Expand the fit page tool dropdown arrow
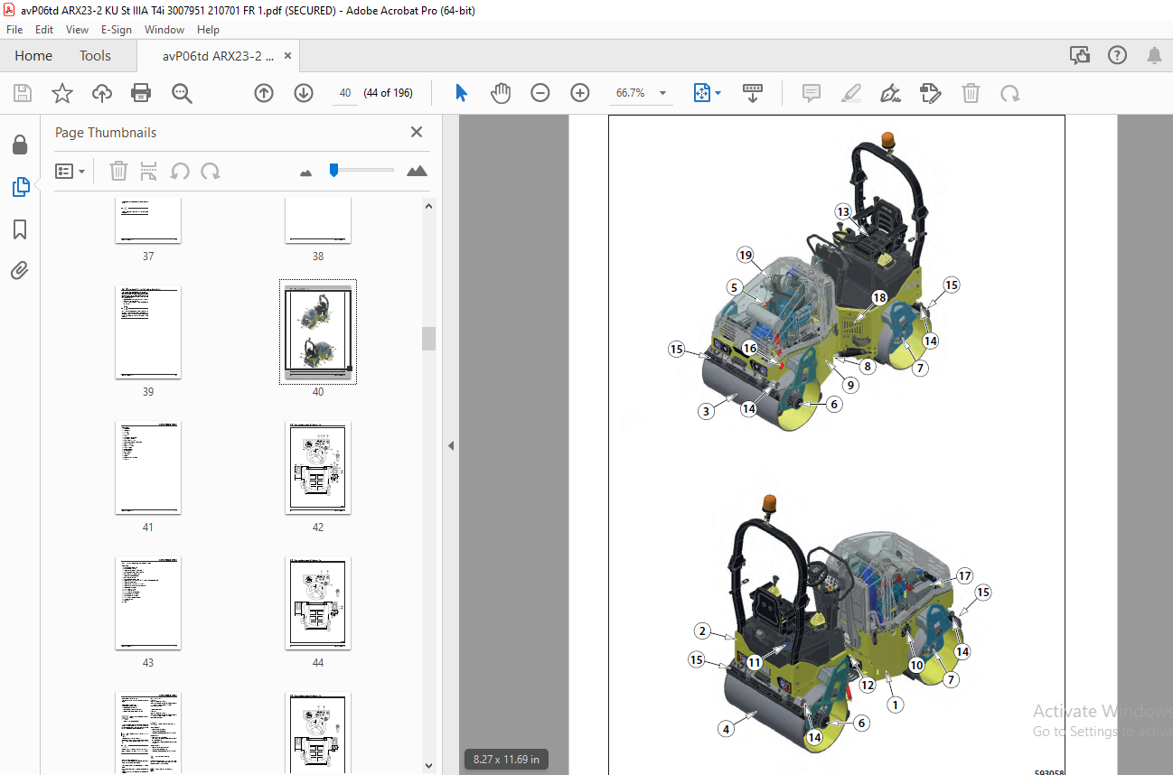Viewport: 1173px width, 775px height. coord(718,93)
